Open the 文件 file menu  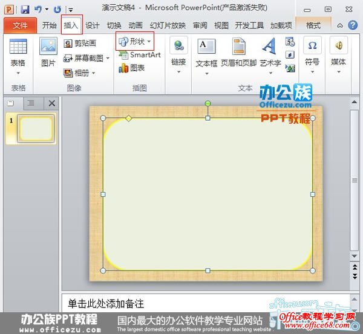point(20,25)
